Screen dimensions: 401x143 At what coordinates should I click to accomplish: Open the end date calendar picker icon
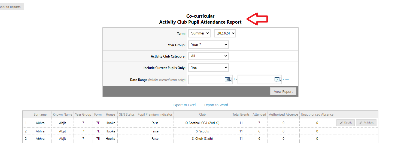click(x=278, y=79)
